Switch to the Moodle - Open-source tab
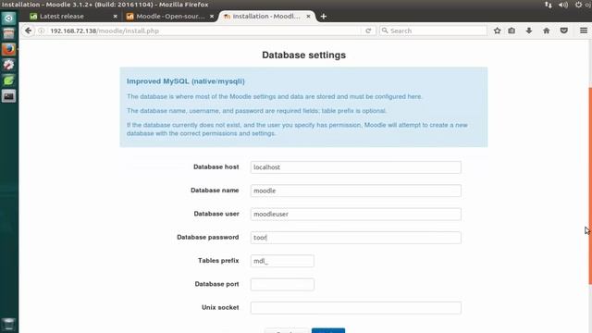Image resolution: width=592 pixels, height=333 pixels. click(x=170, y=17)
